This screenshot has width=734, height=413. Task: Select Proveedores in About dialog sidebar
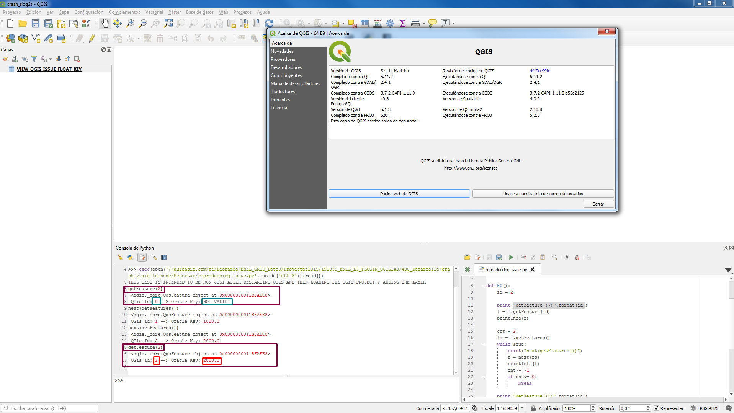click(x=298, y=59)
